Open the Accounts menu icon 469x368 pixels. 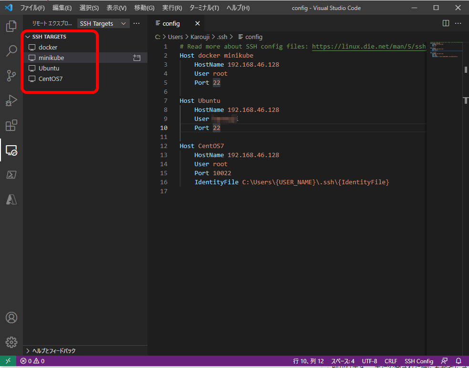pos(11,318)
